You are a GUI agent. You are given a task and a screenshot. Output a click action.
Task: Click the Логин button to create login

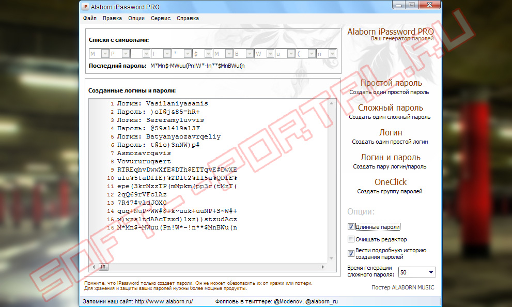(391, 133)
